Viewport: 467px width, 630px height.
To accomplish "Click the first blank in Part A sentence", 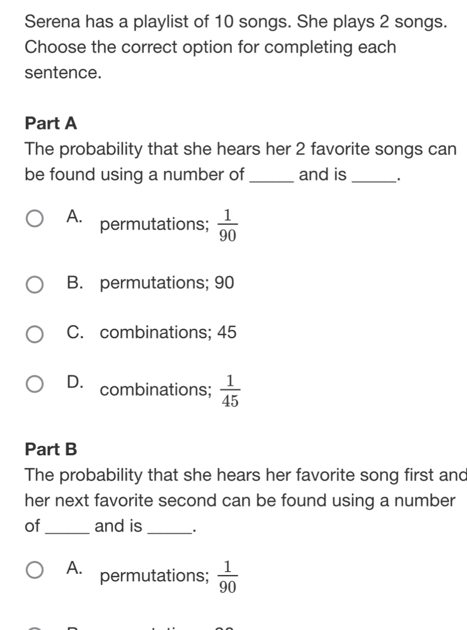I will tap(272, 176).
